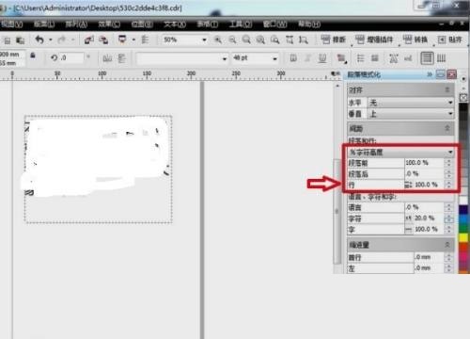Toggle italic text formatting
This screenshot has height=339, width=470.
[308, 58]
